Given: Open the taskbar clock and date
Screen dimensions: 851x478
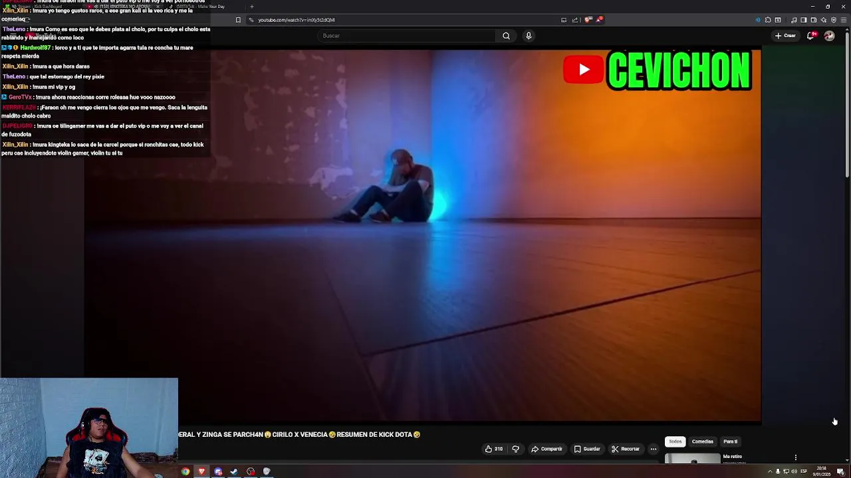Looking at the screenshot, I should 822,472.
